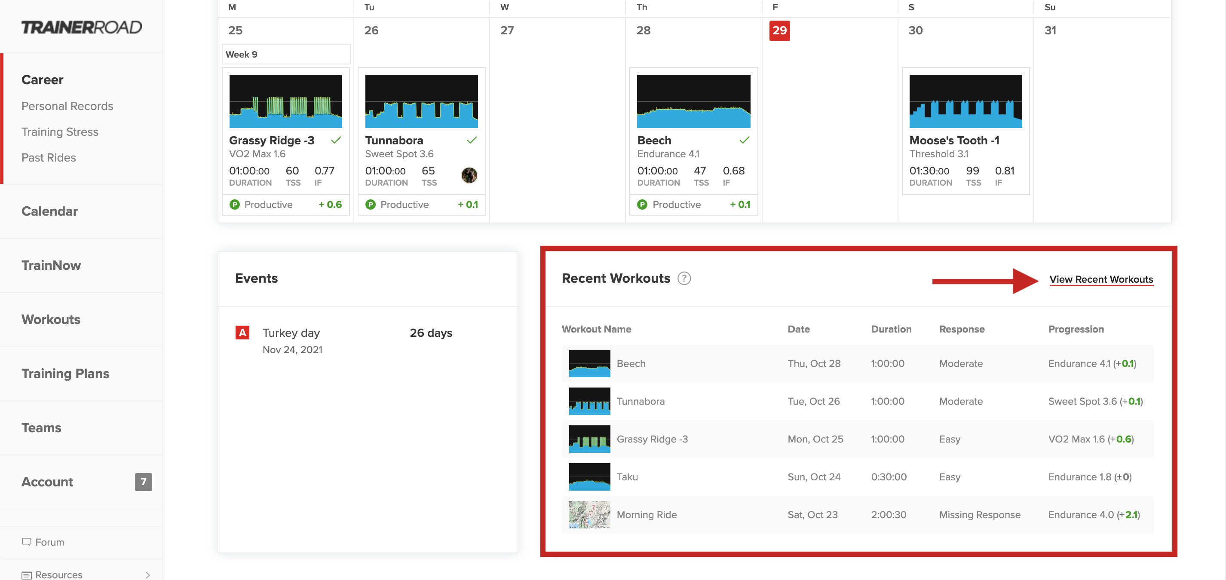Open the Teams page
The height and width of the screenshot is (580, 1226).
tap(41, 428)
